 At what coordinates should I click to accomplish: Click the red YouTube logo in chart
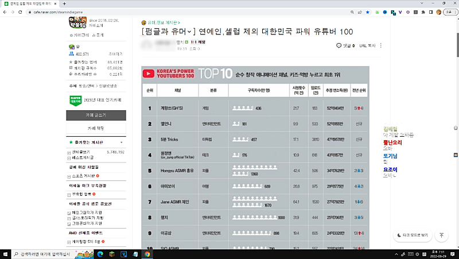pyautogui.click(x=149, y=74)
